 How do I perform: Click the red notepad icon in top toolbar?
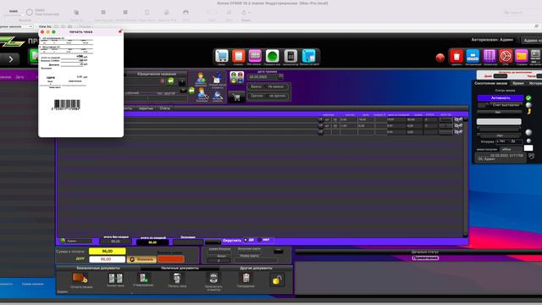tap(238, 56)
